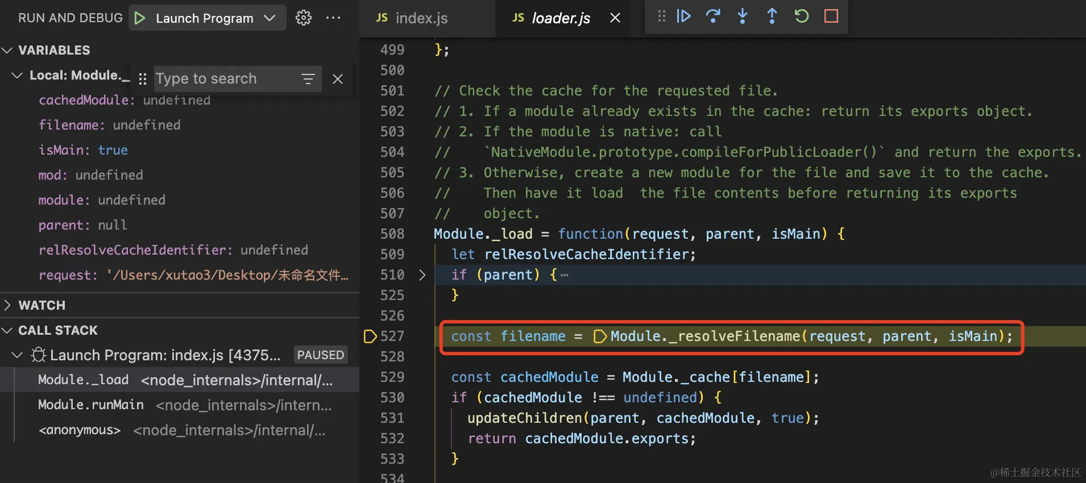Collapse the Launch Program: index.js session
This screenshot has width=1086, height=483.
pos(18,355)
